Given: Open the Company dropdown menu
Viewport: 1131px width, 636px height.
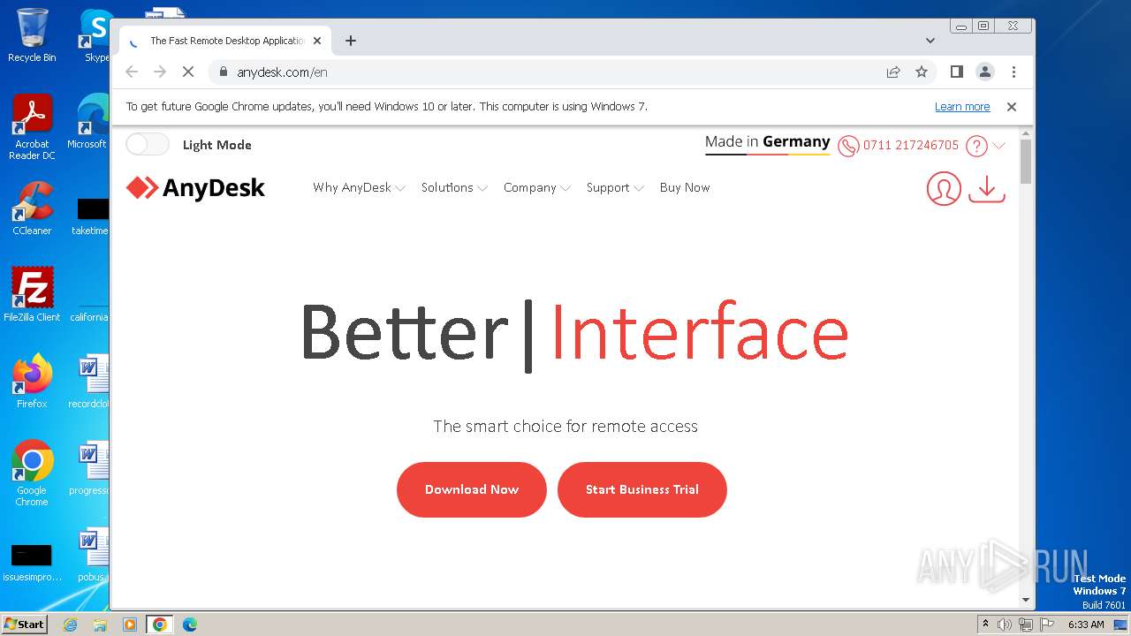Looking at the screenshot, I should (537, 187).
